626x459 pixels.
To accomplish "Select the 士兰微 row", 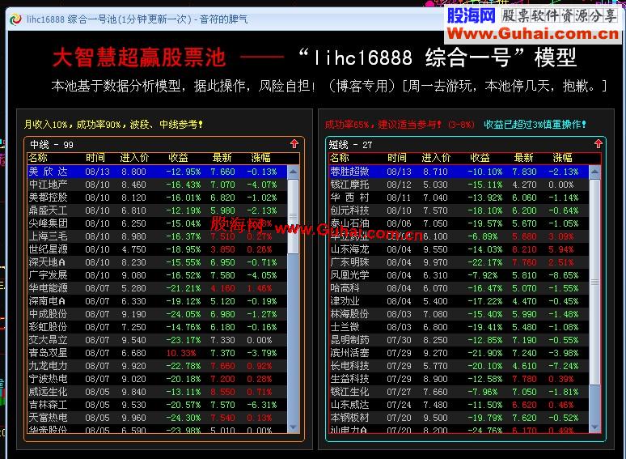I will [x=459, y=327].
